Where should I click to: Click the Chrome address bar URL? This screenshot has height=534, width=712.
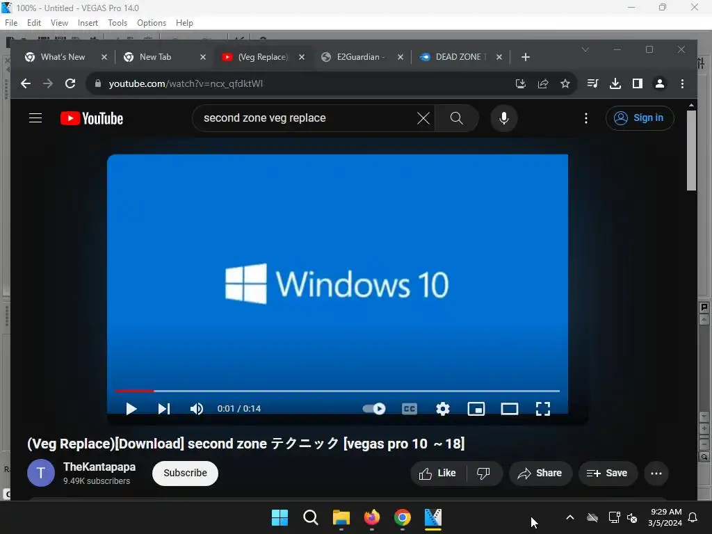[x=186, y=83]
